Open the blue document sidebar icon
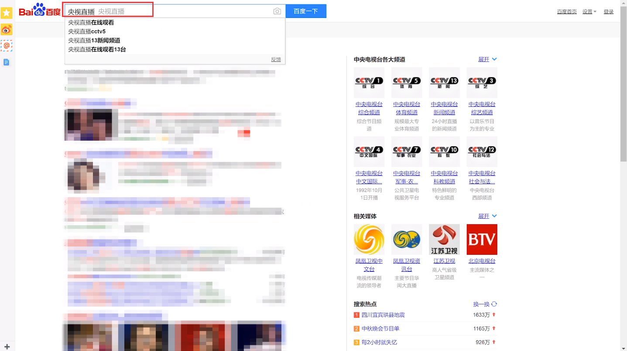The width and height of the screenshot is (627, 351). click(6, 62)
